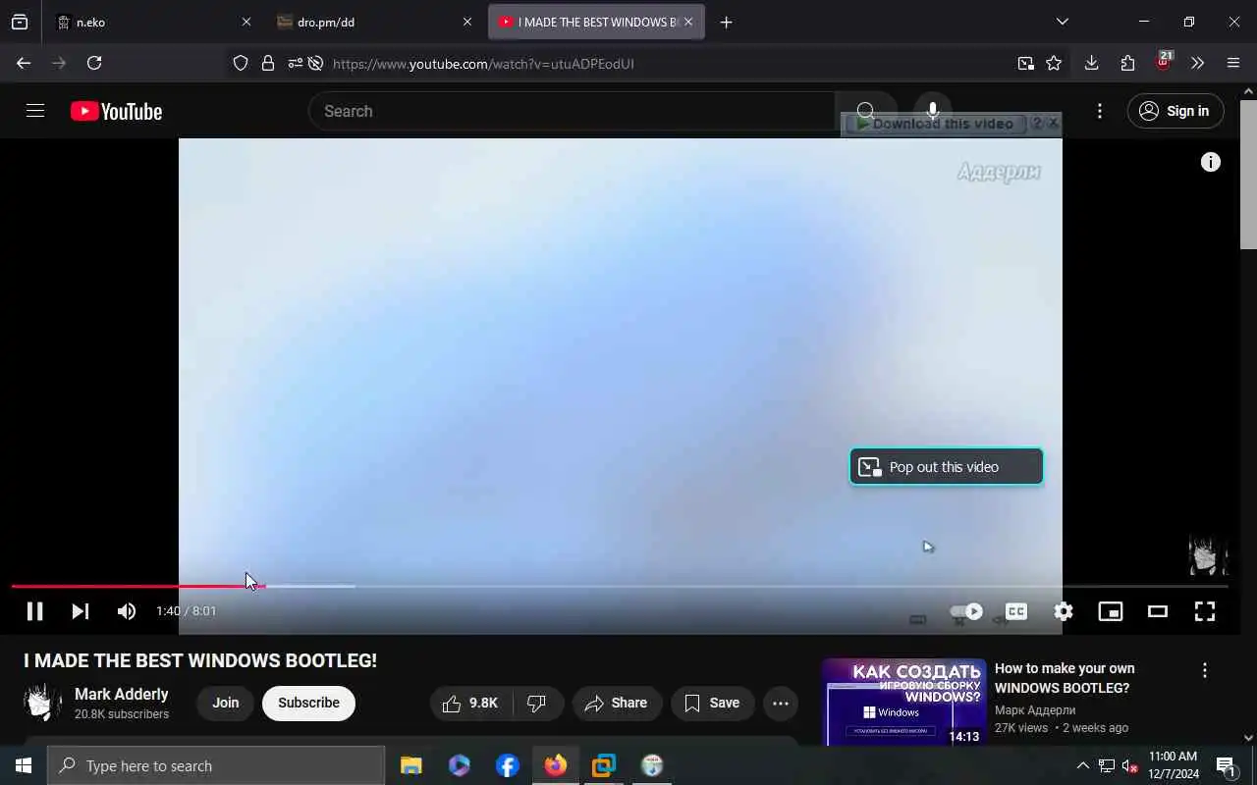Open the extensions puzzle icon

click(x=1127, y=63)
